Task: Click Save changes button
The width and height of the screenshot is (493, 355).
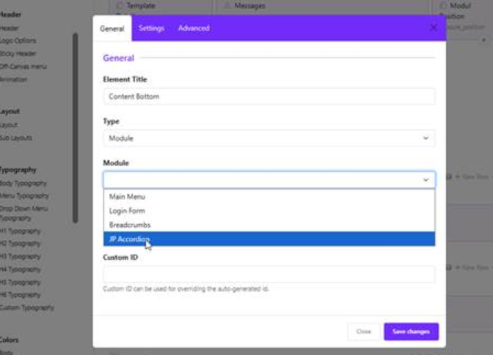Action: [x=411, y=332]
